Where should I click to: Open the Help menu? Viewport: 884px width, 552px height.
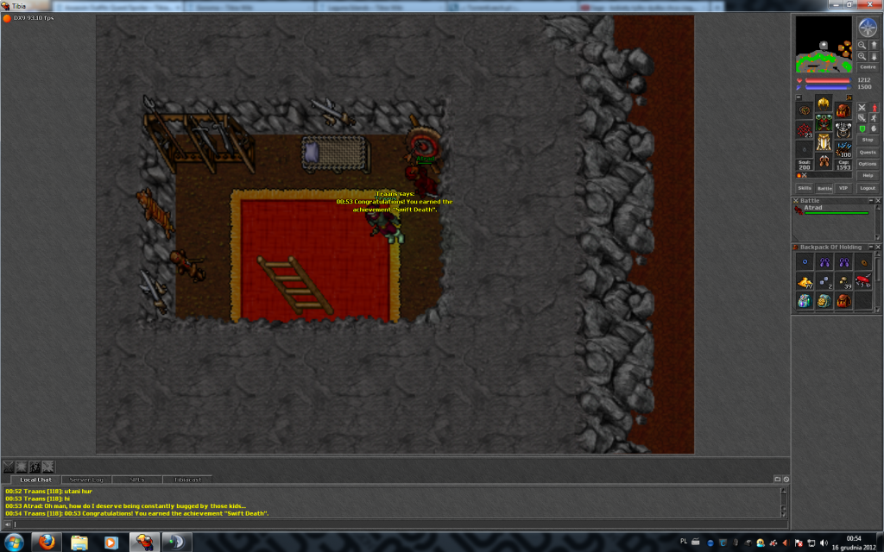click(x=868, y=175)
